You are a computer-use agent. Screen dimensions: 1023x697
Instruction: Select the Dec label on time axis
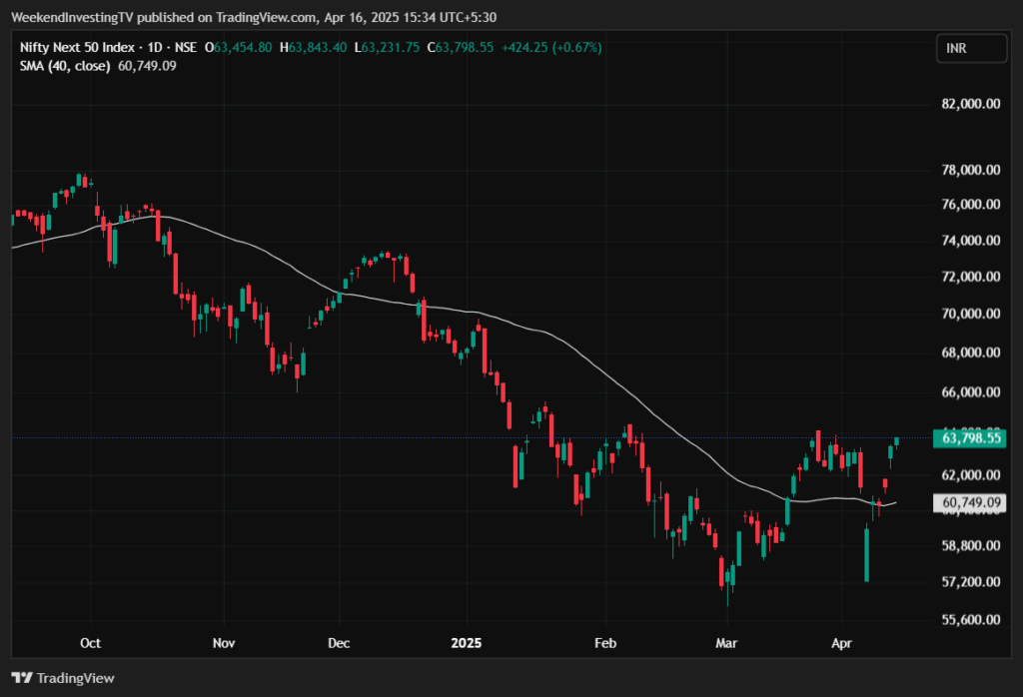tap(338, 642)
